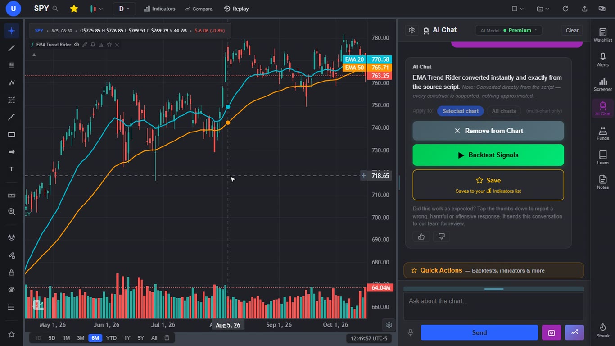Select the rectangle shape tool
Screen dimensions: 615x346
click(x=12, y=135)
